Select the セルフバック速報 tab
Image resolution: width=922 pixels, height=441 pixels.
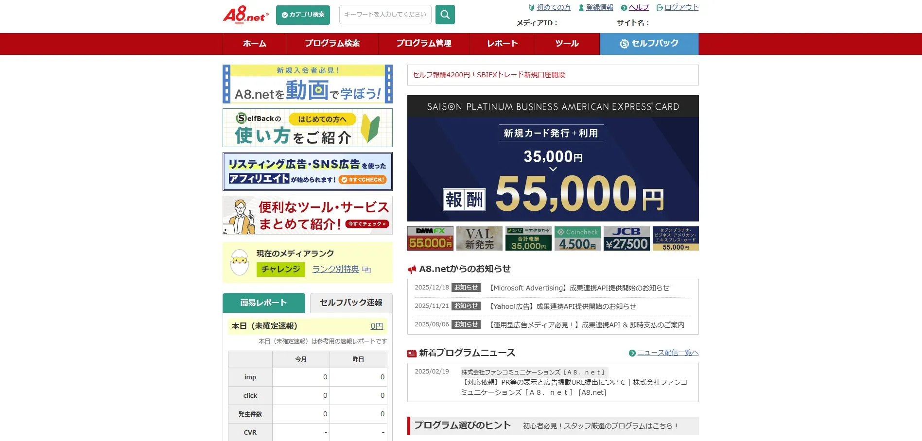351,303
